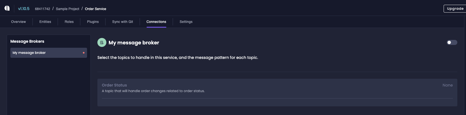Click the v1.10.5 version link
The width and height of the screenshot is (466, 115).
[24, 9]
